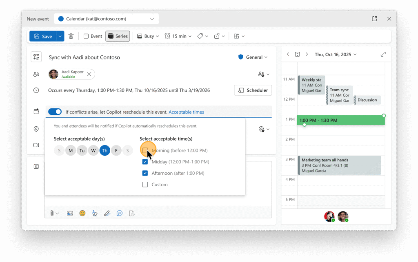The height and width of the screenshot is (262, 418).
Task: Select Monday as an acceptable day
Action: coord(71,151)
